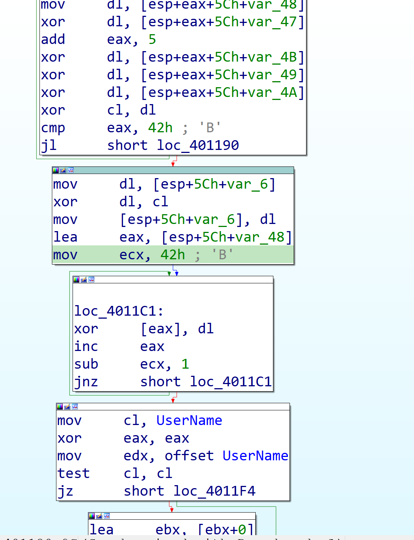This screenshot has width=414, height=540.
Task: Click the pencil edit icon on the mov cl, UserName node
Action: pos(67,407)
